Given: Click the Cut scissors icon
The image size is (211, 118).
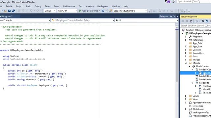Looking at the screenshot, I should (x=19, y=11).
